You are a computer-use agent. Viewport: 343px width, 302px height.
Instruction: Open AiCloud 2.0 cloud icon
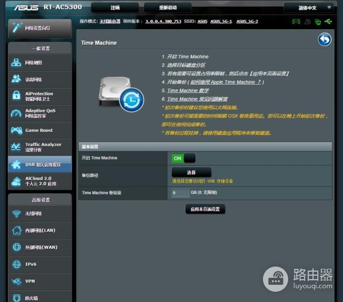click(16, 181)
